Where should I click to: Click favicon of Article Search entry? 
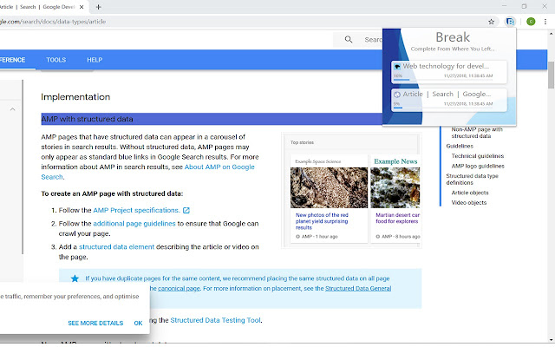tap(397, 95)
